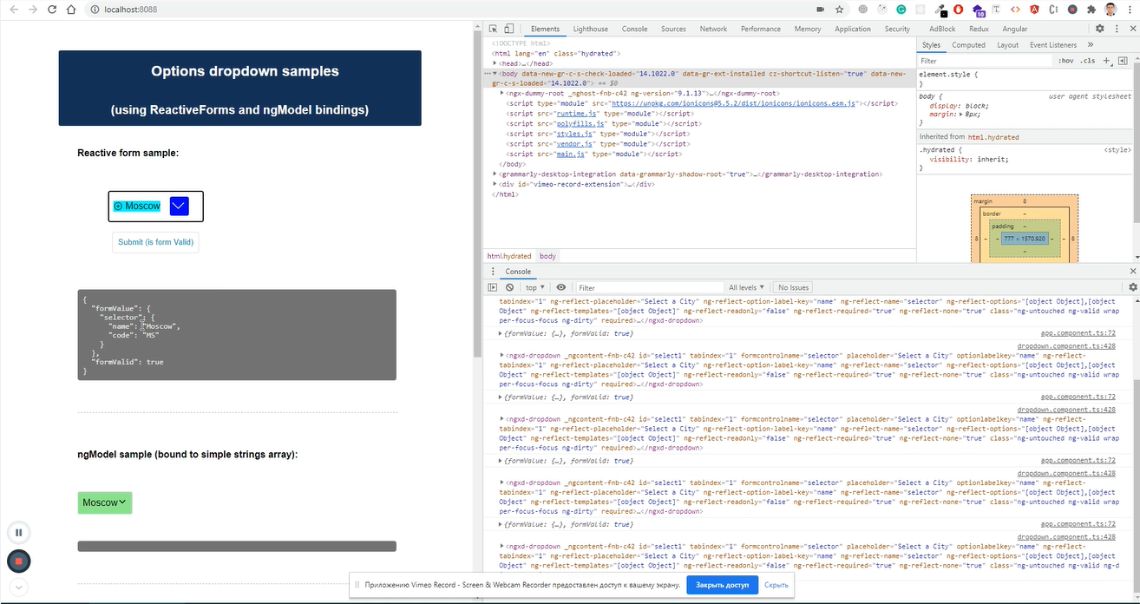
Task: Reload the localhost page
Action: [52, 9]
